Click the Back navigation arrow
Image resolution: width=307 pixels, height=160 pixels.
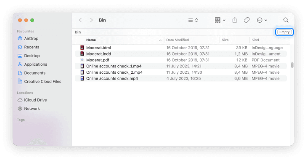point(80,20)
